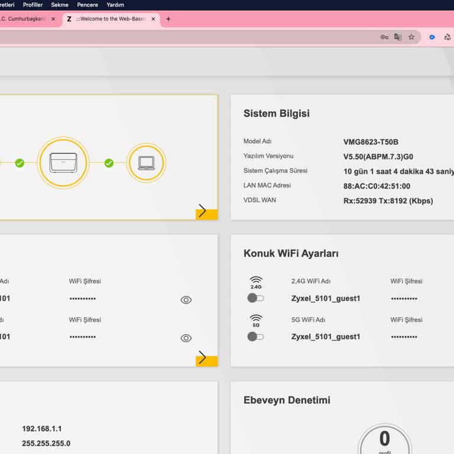The height and width of the screenshot is (454, 454).
Task: Open the Yardım menu
Action: [115, 5]
